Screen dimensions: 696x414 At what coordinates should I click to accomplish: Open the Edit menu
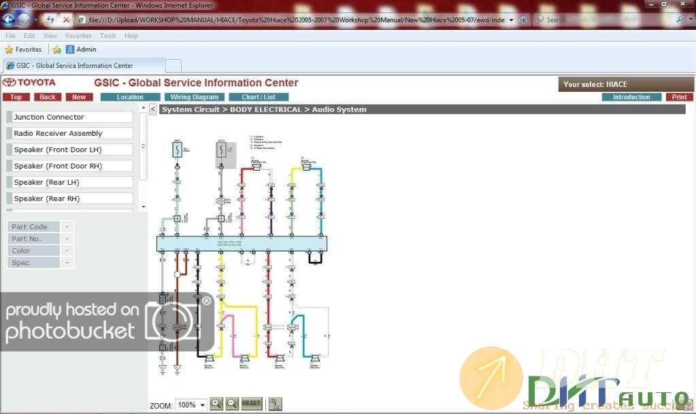(29, 35)
